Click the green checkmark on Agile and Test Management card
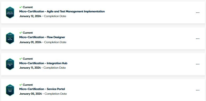 pyautogui.click(x=21, y=7)
